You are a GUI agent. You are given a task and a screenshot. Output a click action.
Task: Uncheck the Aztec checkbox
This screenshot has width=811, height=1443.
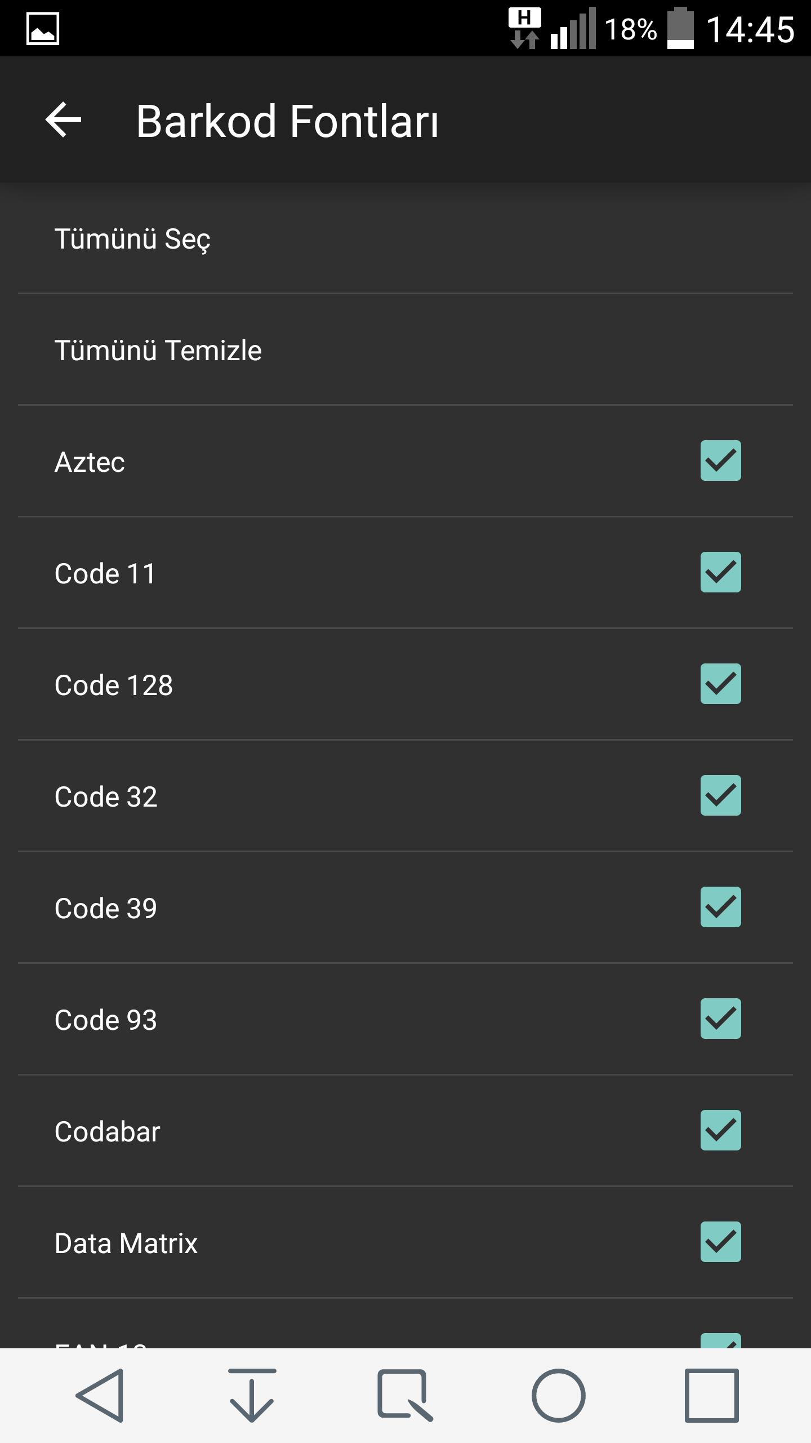pyautogui.click(x=720, y=461)
